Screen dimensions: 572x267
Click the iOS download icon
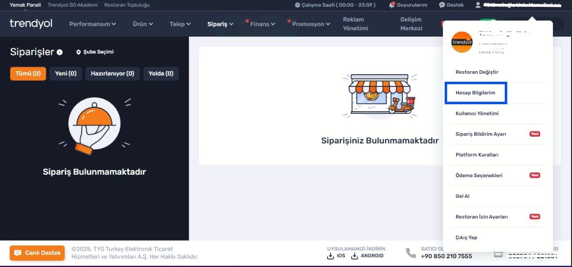coord(330,256)
